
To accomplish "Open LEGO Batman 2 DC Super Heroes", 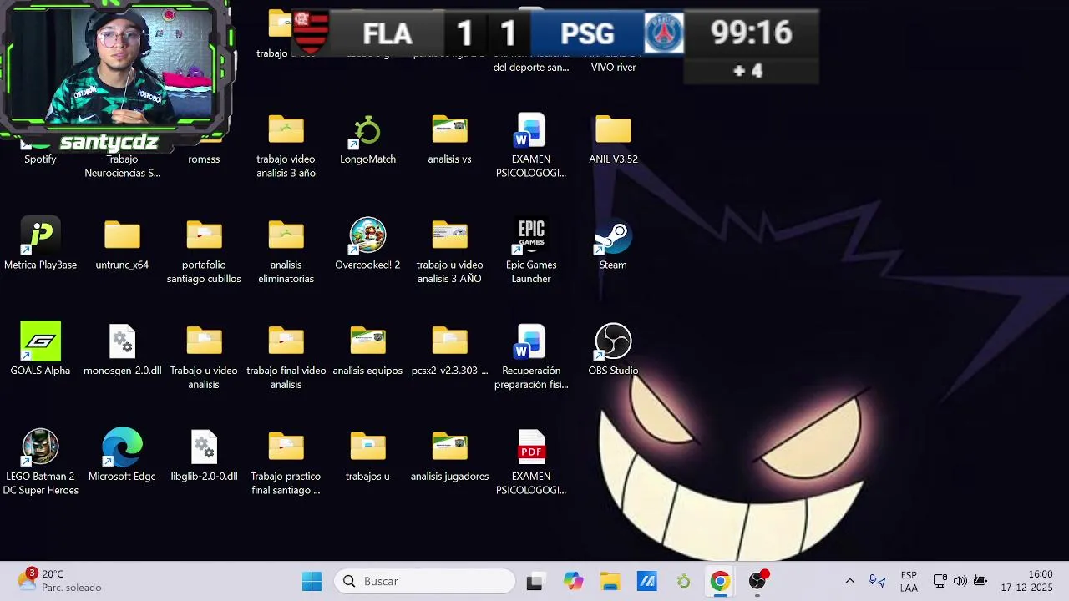I will pos(40,463).
